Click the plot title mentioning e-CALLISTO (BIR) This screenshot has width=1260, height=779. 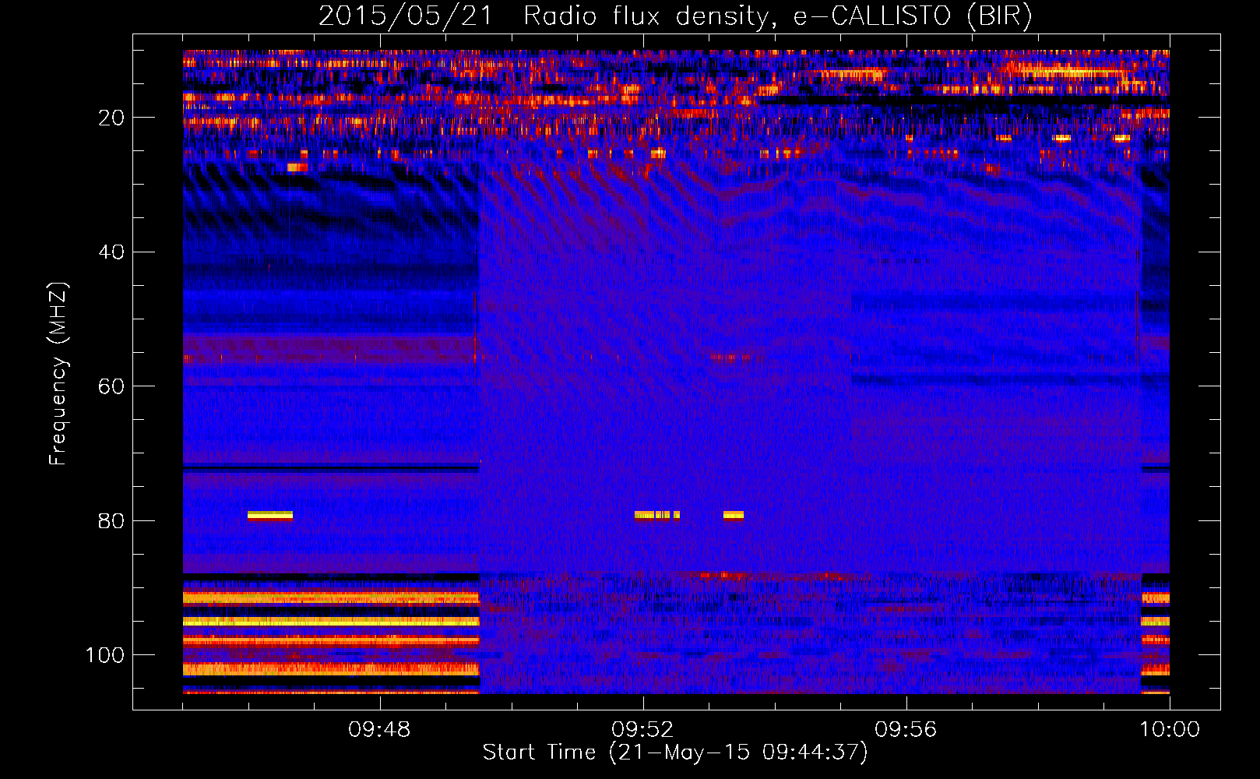(675, 16)
